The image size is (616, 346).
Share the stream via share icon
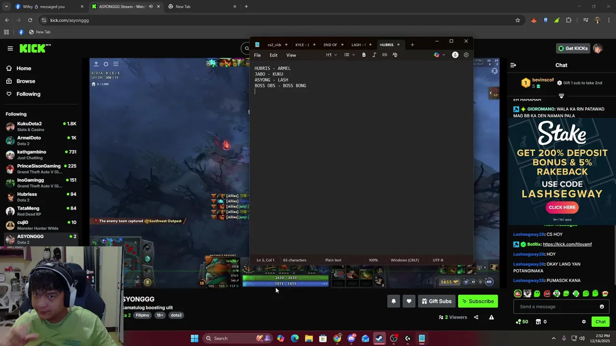(x=476, y=317)
